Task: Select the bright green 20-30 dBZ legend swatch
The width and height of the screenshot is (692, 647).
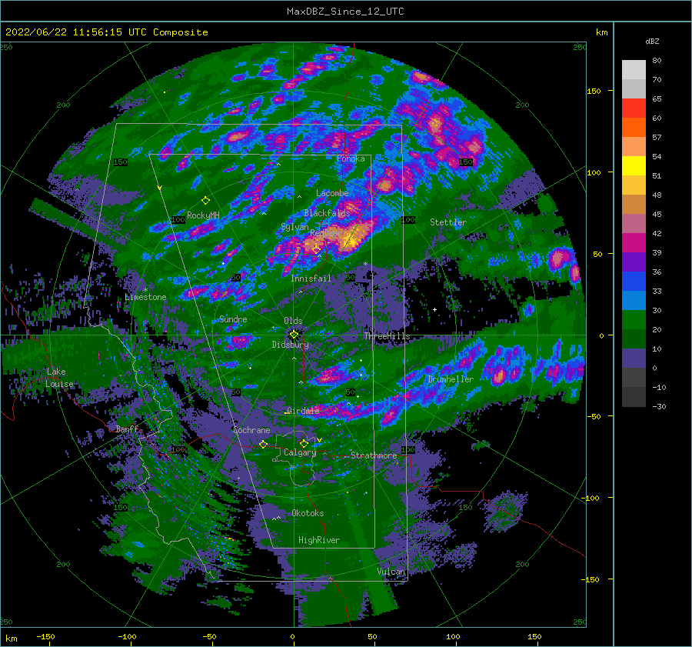Action: coord(634,320)
